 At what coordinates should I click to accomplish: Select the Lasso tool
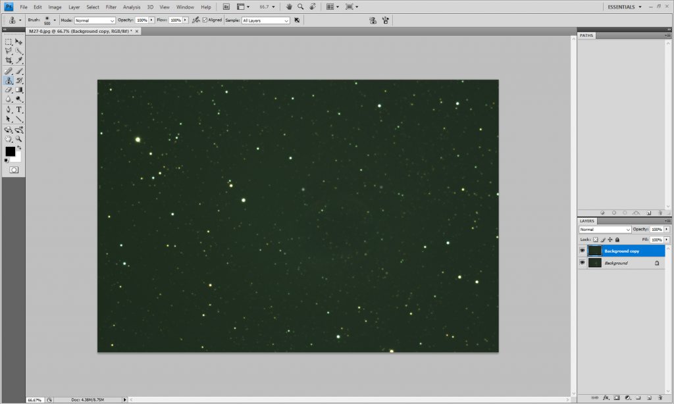click(8, 51)
